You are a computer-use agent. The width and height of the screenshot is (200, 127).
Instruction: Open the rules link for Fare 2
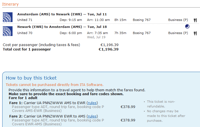(92, 116)
